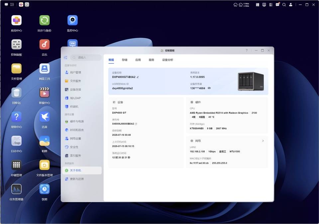319x224 pixels.
Task: Open the 存储管理 desktop icon
Action: [17, 165]
